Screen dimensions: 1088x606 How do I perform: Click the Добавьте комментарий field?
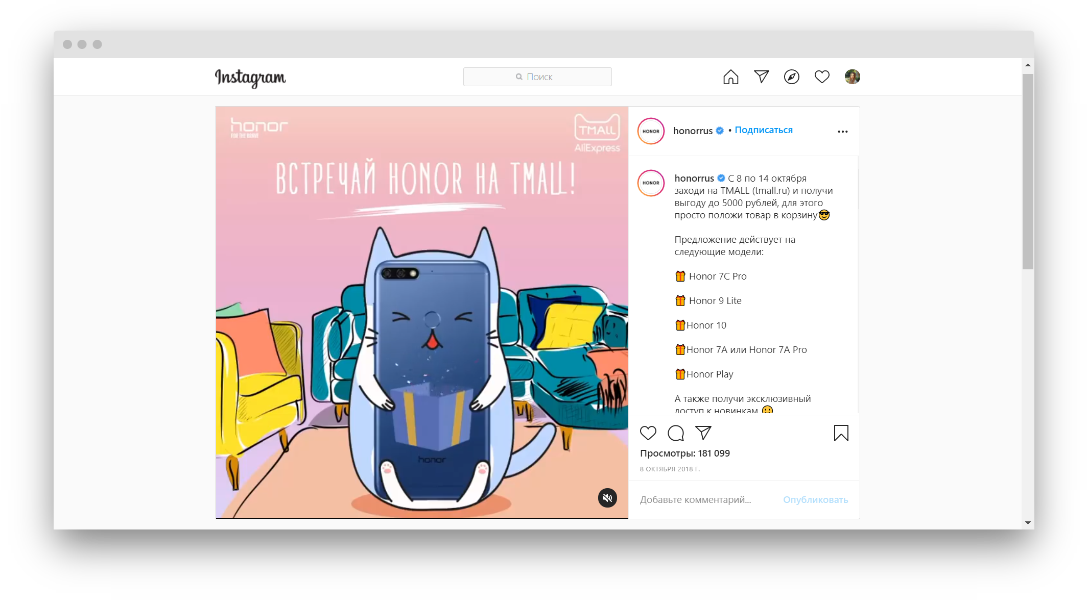point(696,499)
